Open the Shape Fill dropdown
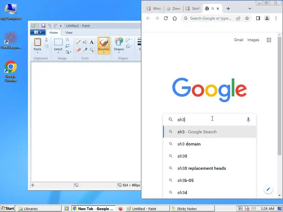The image size is (283, 212). [x=129, y=46]
